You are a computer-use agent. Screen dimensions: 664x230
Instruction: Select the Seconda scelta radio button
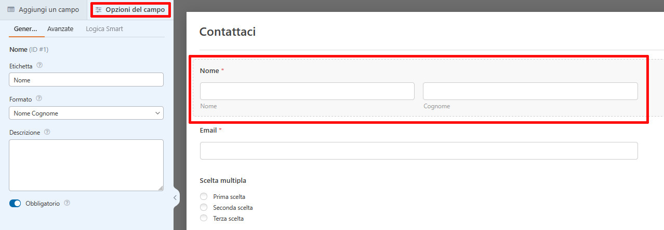point(204,208)
